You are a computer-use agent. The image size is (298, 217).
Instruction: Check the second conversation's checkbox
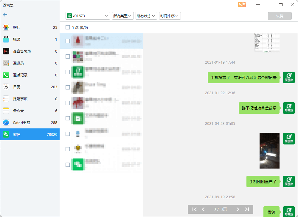[67, 56]
